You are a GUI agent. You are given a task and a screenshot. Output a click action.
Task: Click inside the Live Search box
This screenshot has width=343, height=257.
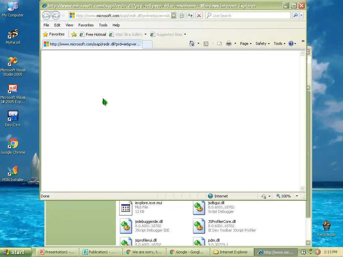(248, 15)
